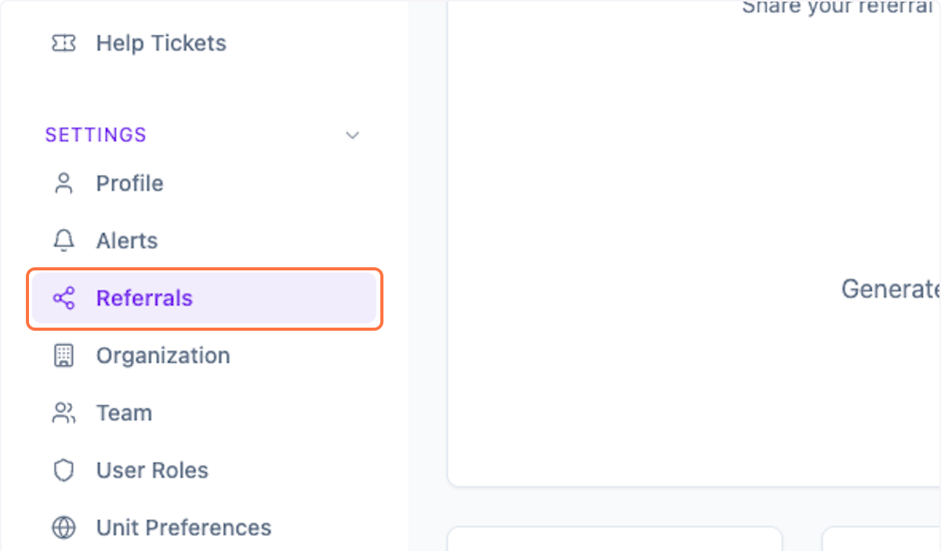
Task: Open the Team settings label
Action: [x=124, y=413]
